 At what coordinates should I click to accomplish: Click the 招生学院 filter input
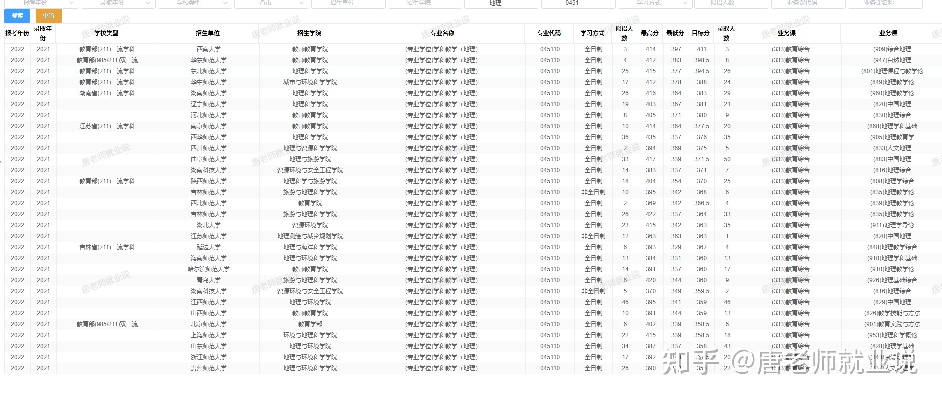[425, 3]
